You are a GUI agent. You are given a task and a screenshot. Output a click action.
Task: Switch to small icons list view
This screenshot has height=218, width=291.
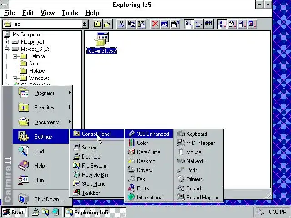click(199, 24)
